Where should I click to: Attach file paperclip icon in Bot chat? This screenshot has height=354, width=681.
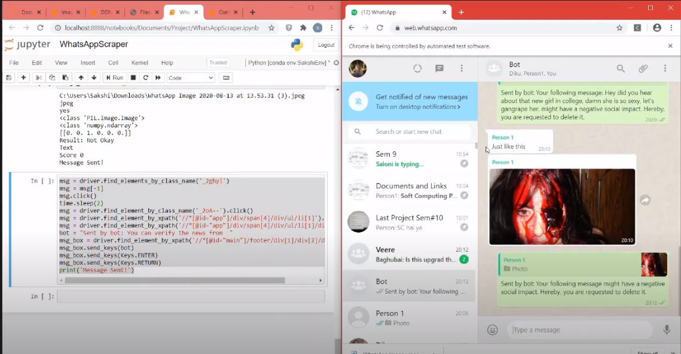coord(643,69)
